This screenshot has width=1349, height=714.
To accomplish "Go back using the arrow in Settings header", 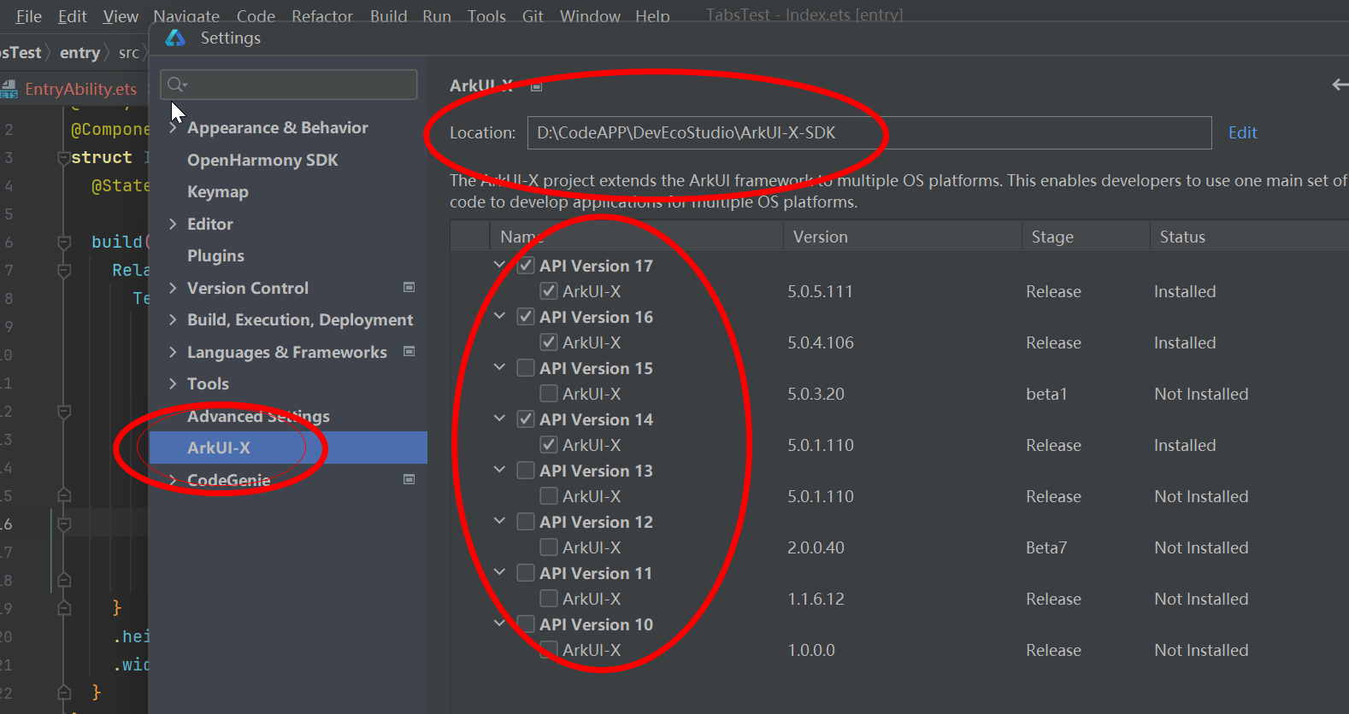I will pyautogui.click(x=1340, y=85).
